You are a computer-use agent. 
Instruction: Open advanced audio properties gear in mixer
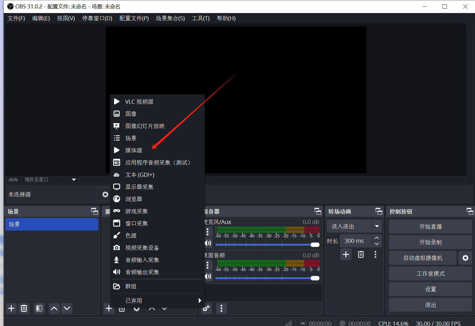206,308
